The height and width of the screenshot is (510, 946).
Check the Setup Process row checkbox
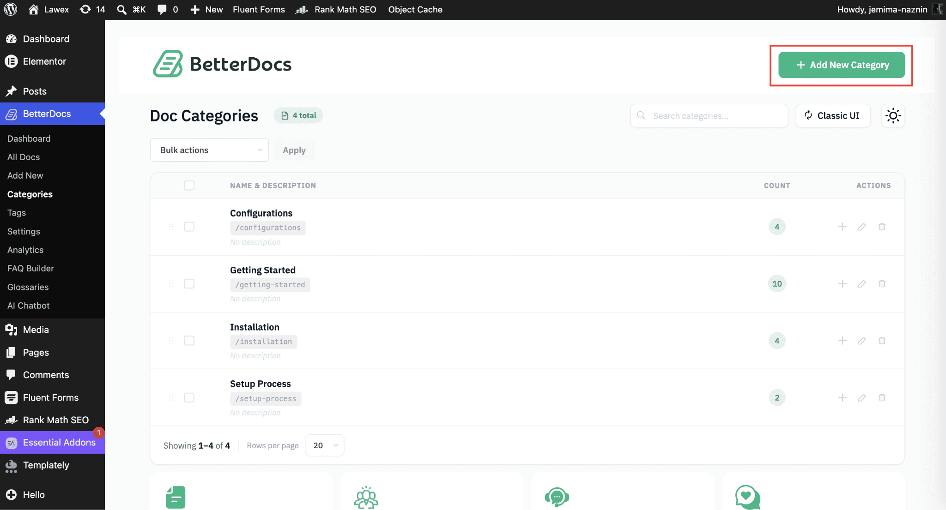click(x=189, y=397)
